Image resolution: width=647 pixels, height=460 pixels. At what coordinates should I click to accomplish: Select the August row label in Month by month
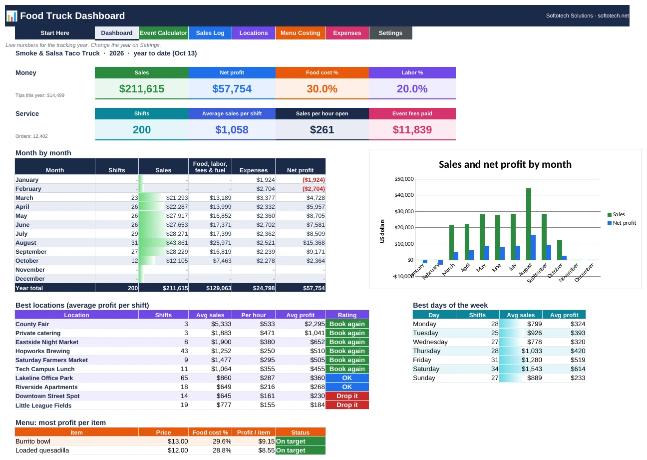coord(55,243)
